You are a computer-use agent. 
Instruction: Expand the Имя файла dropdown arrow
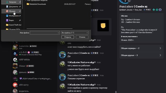point(58,33)
